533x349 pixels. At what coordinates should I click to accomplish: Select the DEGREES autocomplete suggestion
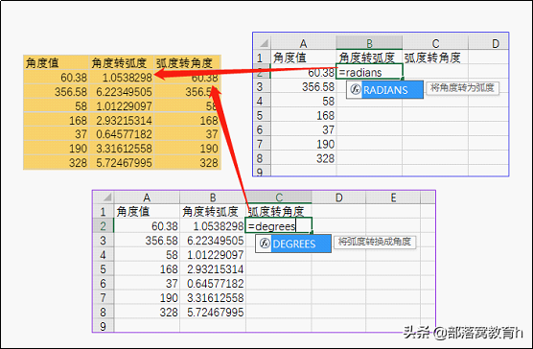pos(293,244)
